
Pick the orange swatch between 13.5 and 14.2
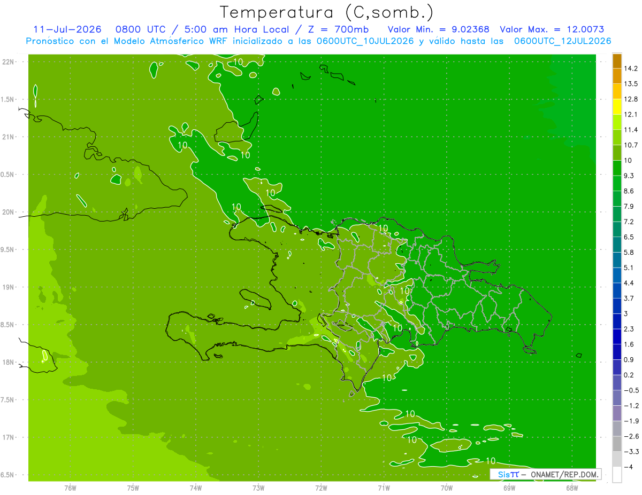tap(617, 76)
